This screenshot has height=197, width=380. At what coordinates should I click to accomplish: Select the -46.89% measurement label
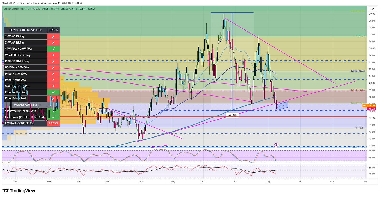click(232, 115)
